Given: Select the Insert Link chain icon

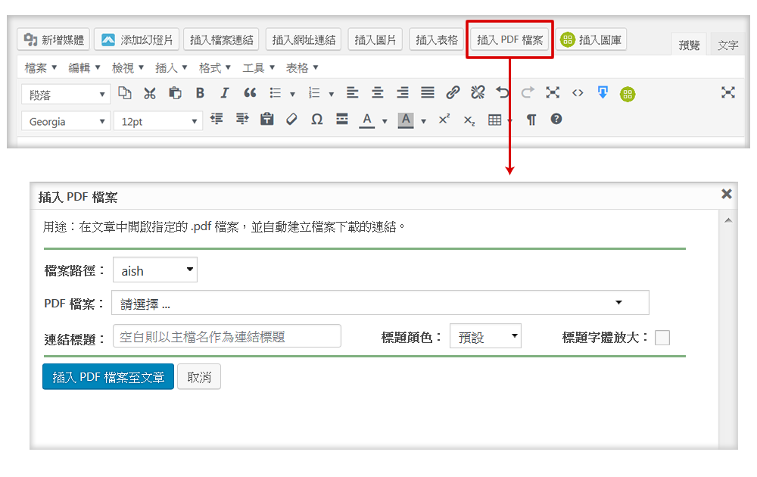Looking at the screenshot, I should (453, 92).
